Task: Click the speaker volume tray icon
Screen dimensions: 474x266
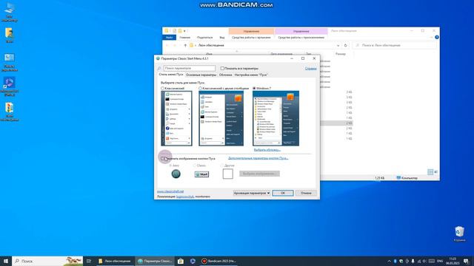Action: coord(424,261)
